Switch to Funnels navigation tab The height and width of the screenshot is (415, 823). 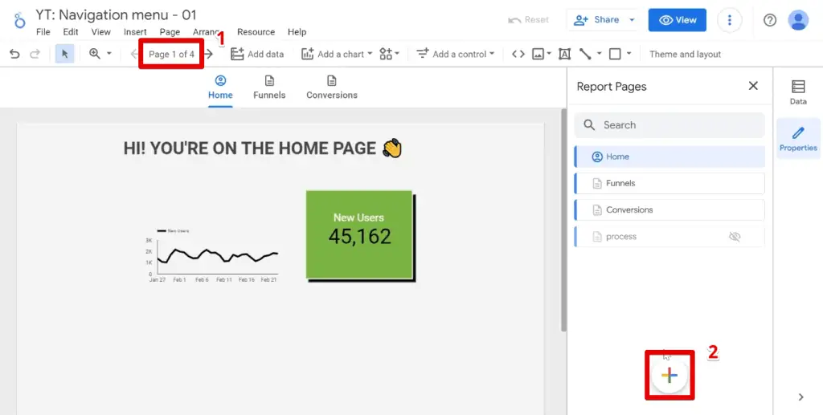coord(269,87)
